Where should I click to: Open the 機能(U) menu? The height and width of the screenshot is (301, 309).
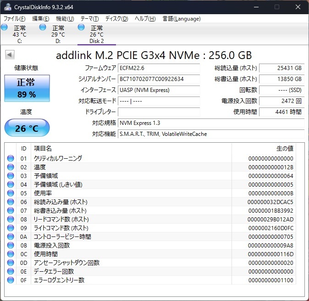65,19
